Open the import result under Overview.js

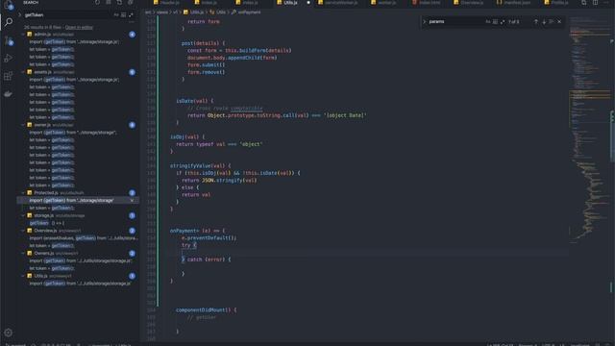coord(78,238)
